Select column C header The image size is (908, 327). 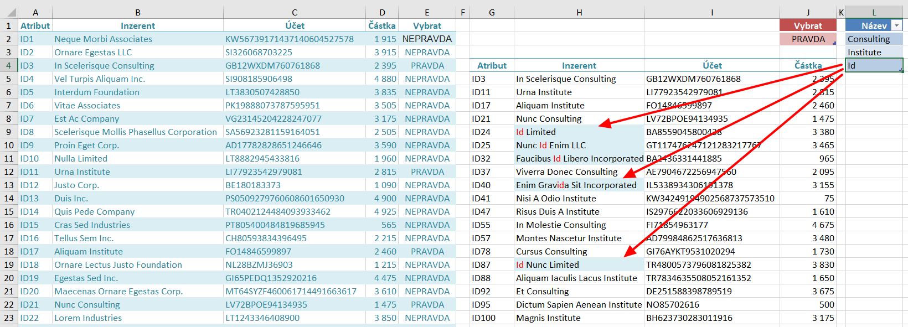click(295, 12)
